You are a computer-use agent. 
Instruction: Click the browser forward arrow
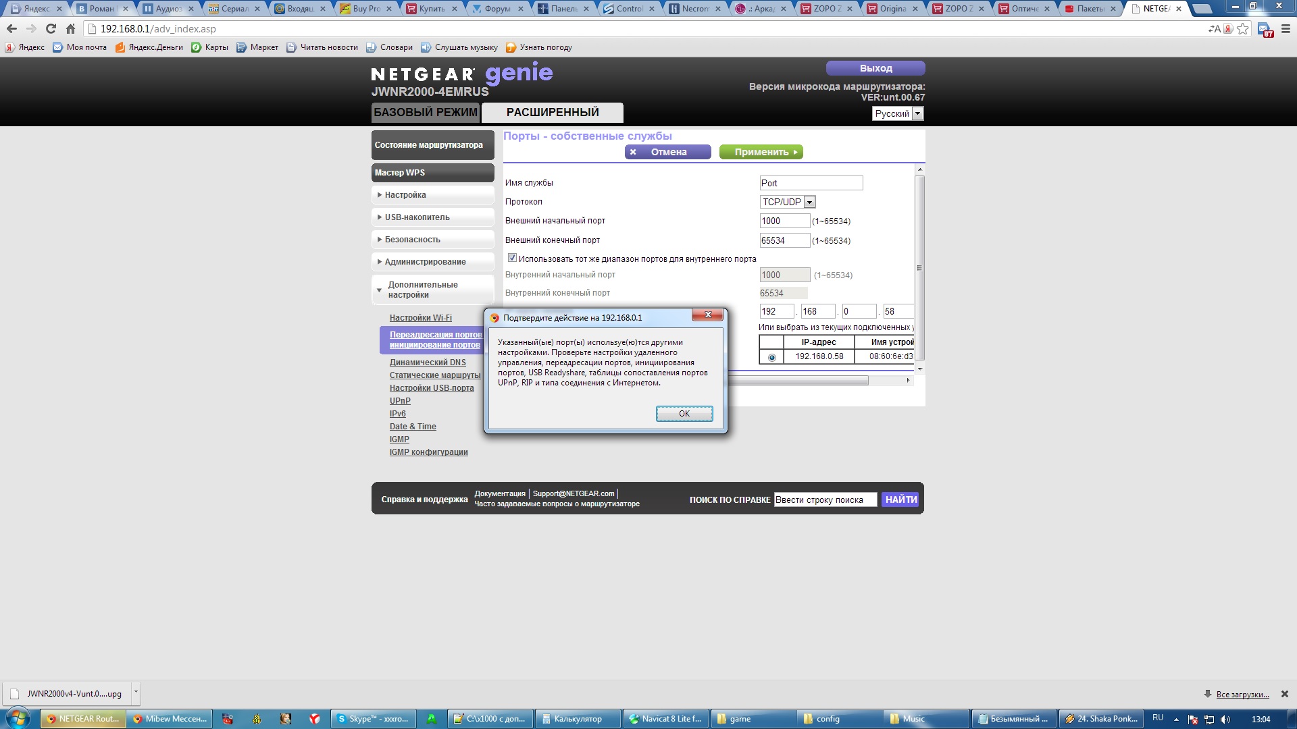click(x=31, y=29)
